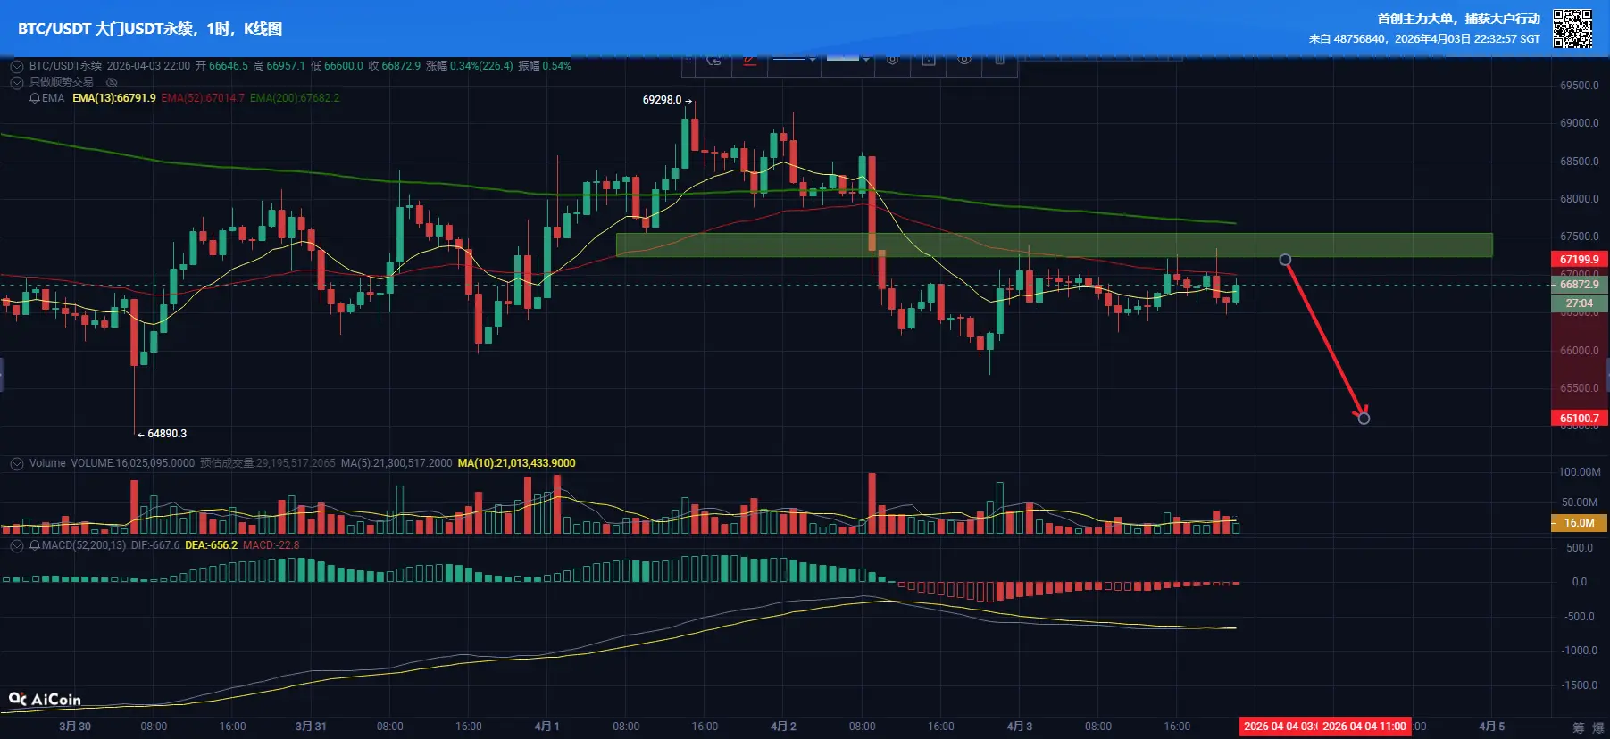Select the MA(5) volume average value
The image size is (1610, 739).
pyautogui.click(x=396, y=463)
